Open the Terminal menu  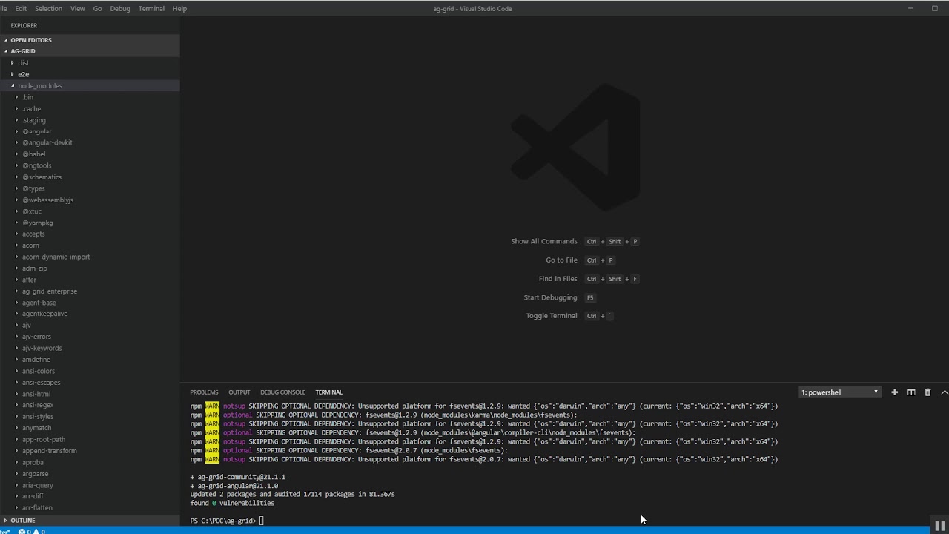coord(151,8)
